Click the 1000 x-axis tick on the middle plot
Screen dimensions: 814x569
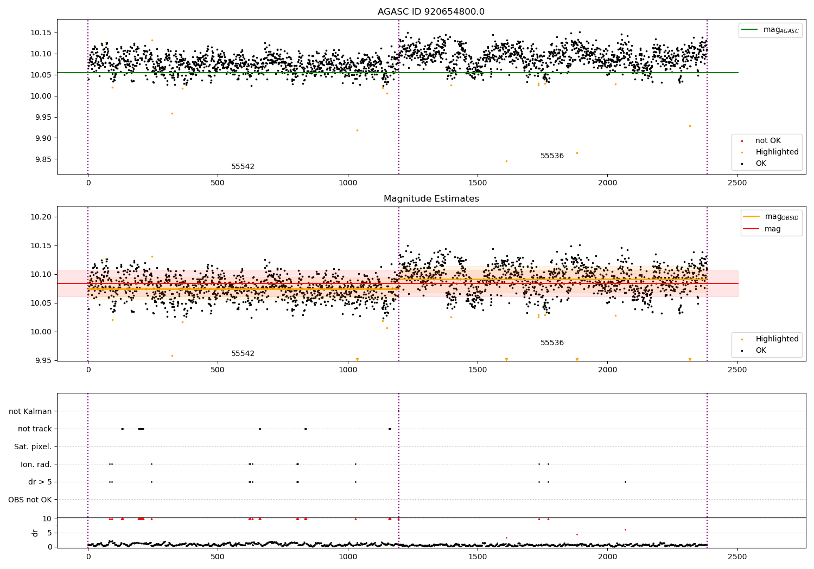click(347, 370)
